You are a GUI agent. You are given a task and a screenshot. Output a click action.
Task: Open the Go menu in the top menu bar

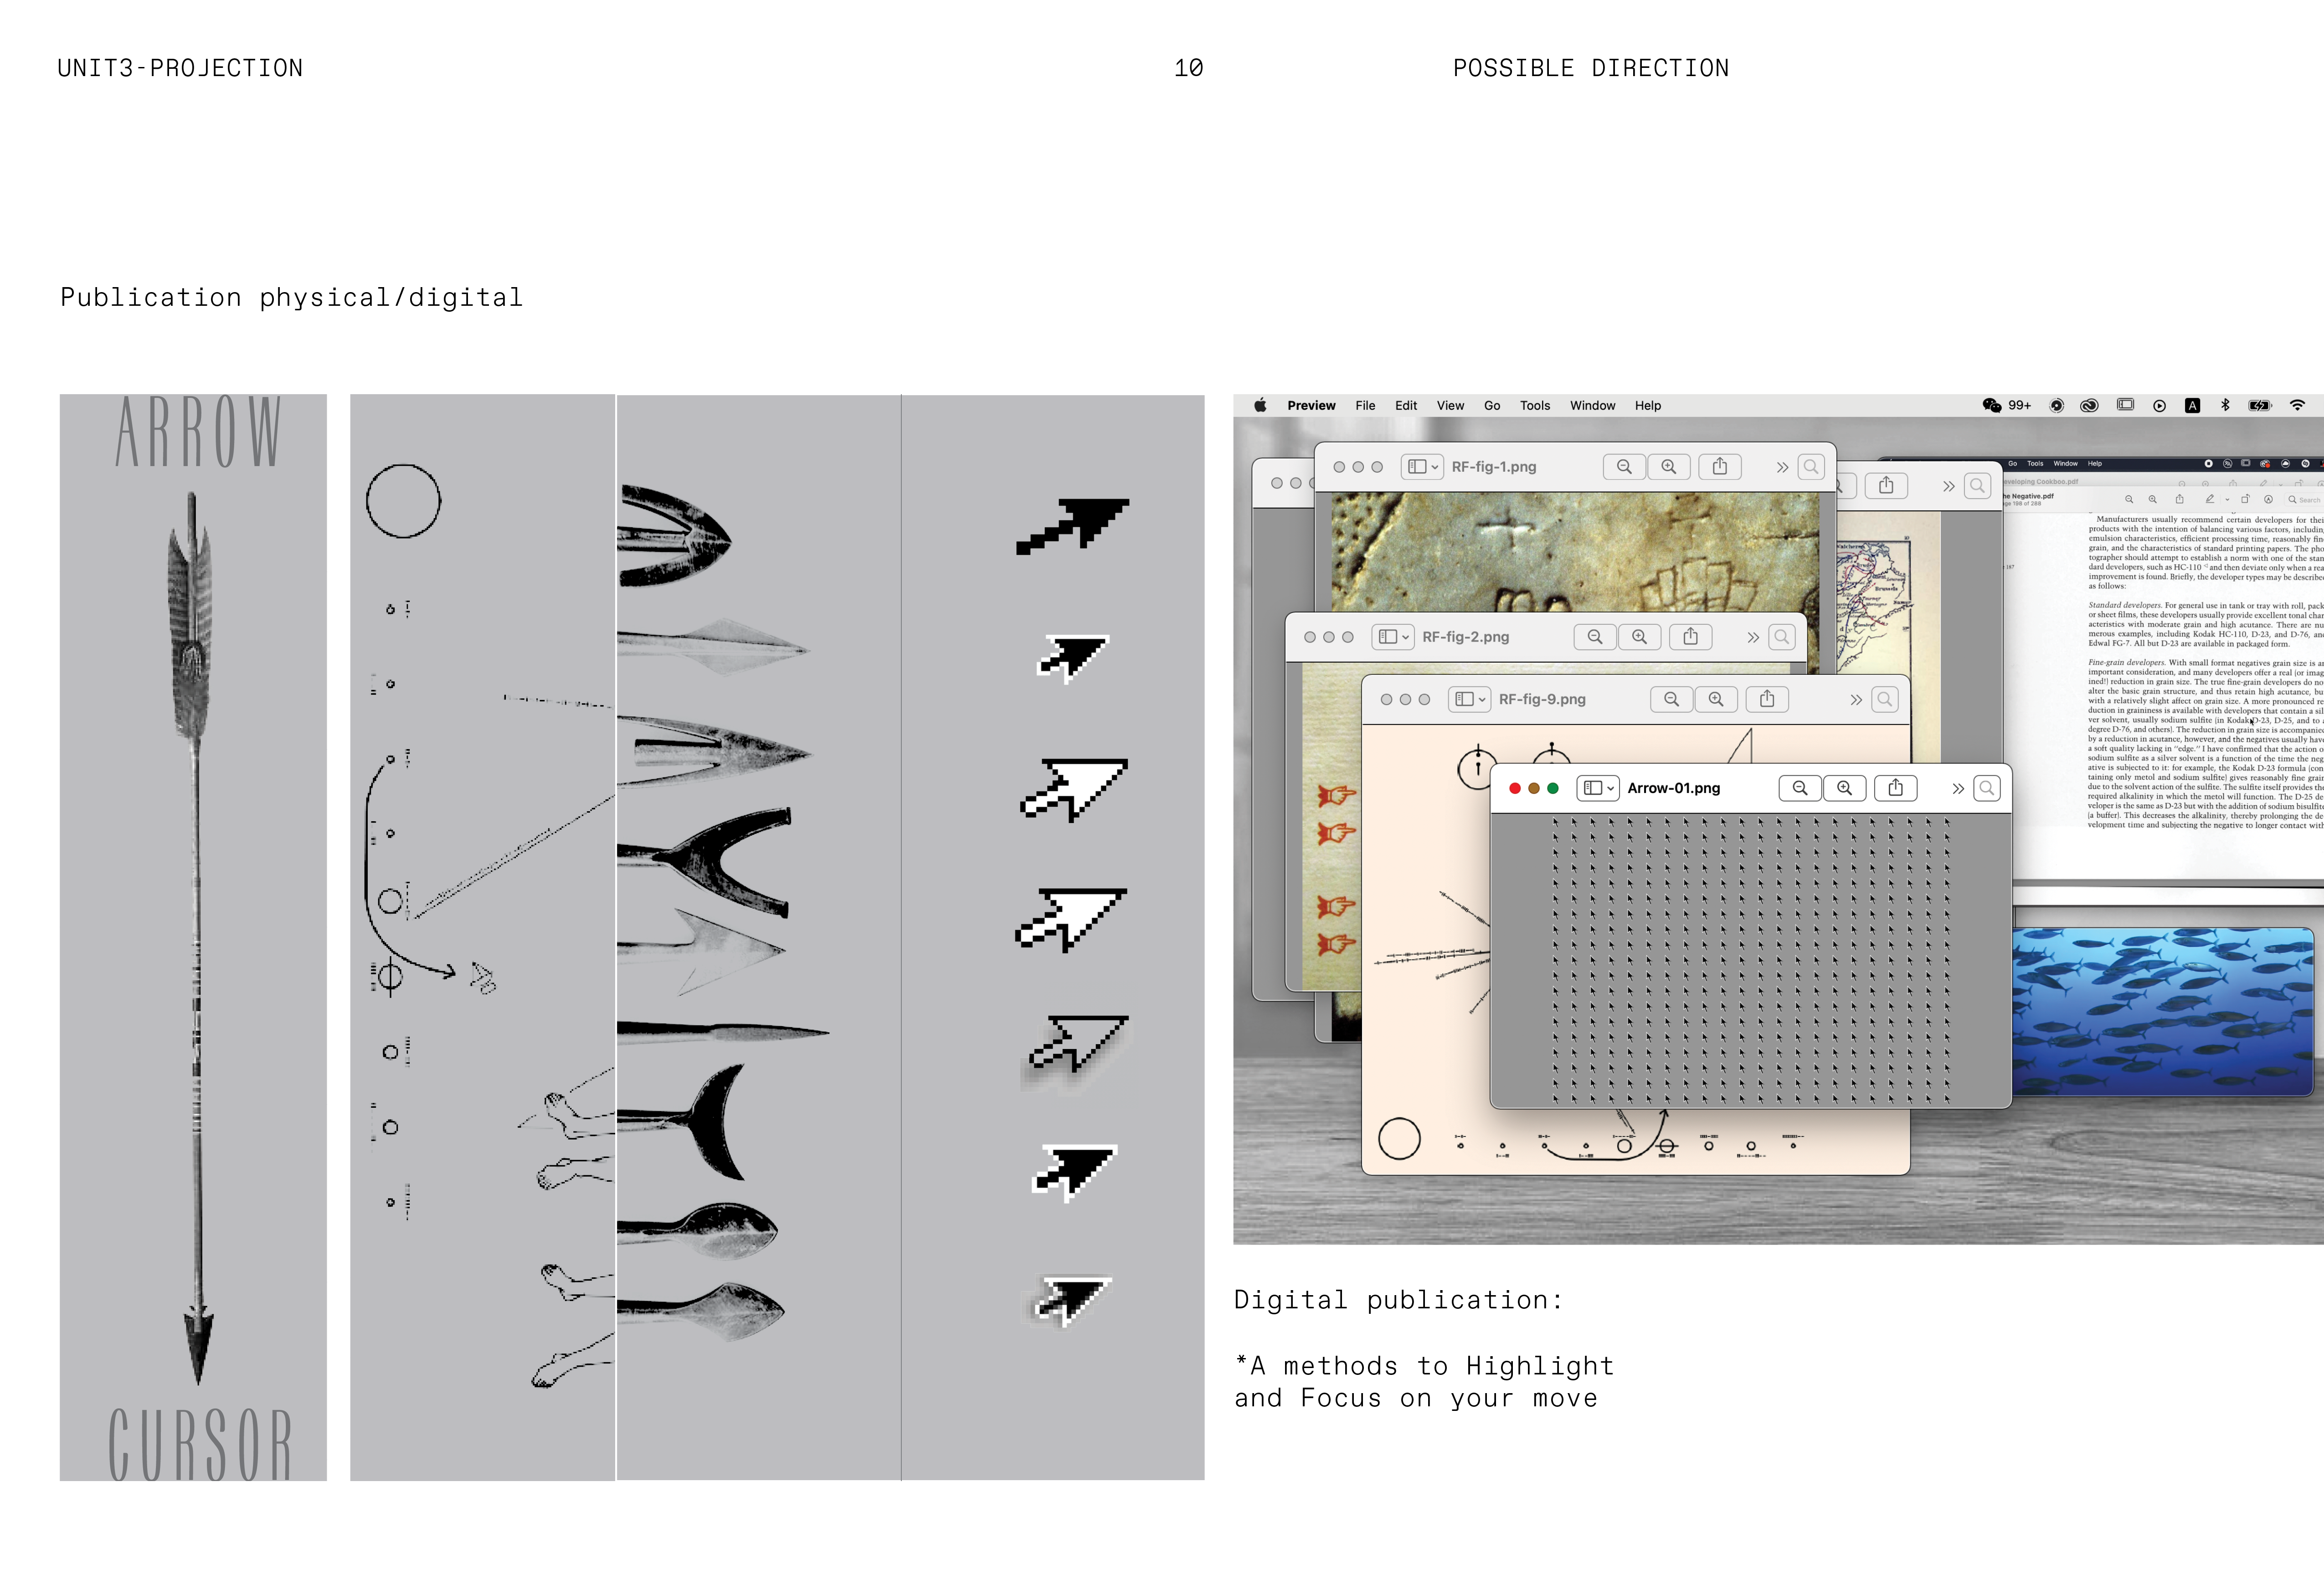(1492, 405)
